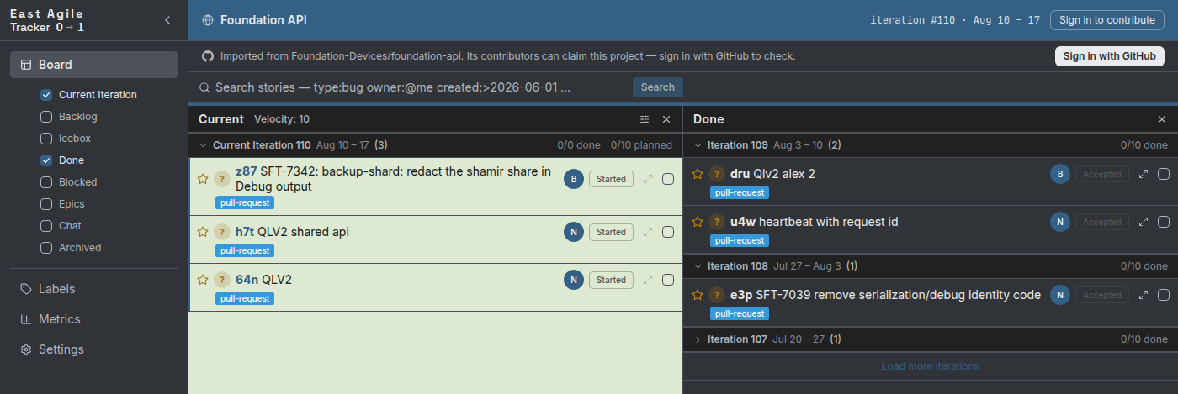The height and width of the screenshot is (394, 1178).
Task: Click the estimate question-mark icon on h7t story
Action: point(222,231)
